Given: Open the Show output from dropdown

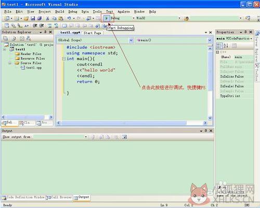Looking at the screenshot, I should [x=86, y=137].
